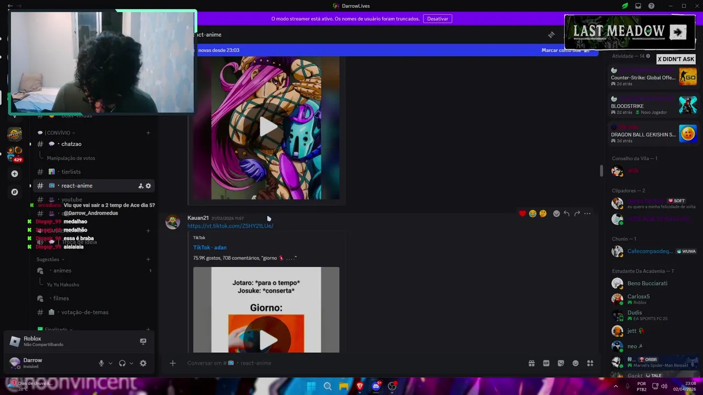Open the Discord inbox icon
703x395 pixels.
click(638, 6)
